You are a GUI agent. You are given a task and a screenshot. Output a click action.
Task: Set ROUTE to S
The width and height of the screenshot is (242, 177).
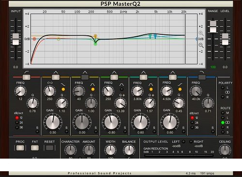point(223,132)
